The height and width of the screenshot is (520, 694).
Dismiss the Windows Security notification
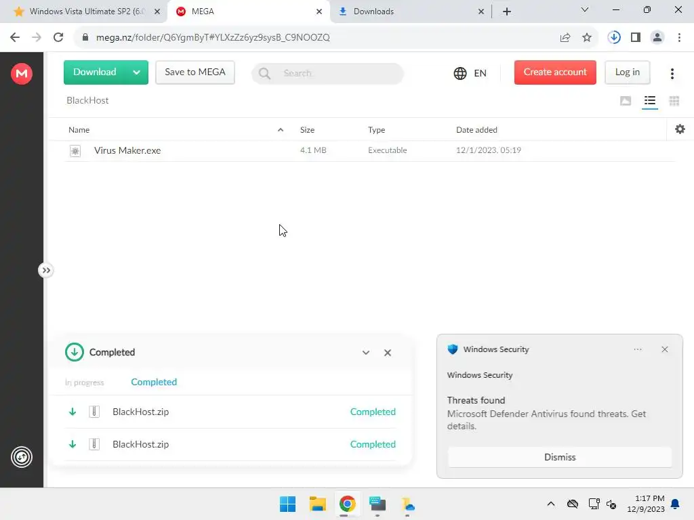point(559,457)
